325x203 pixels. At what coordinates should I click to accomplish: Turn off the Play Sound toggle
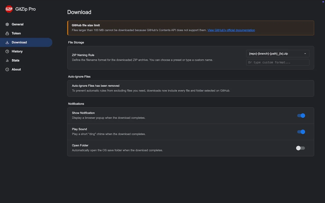pyautogui.click(x=301, y=132)
